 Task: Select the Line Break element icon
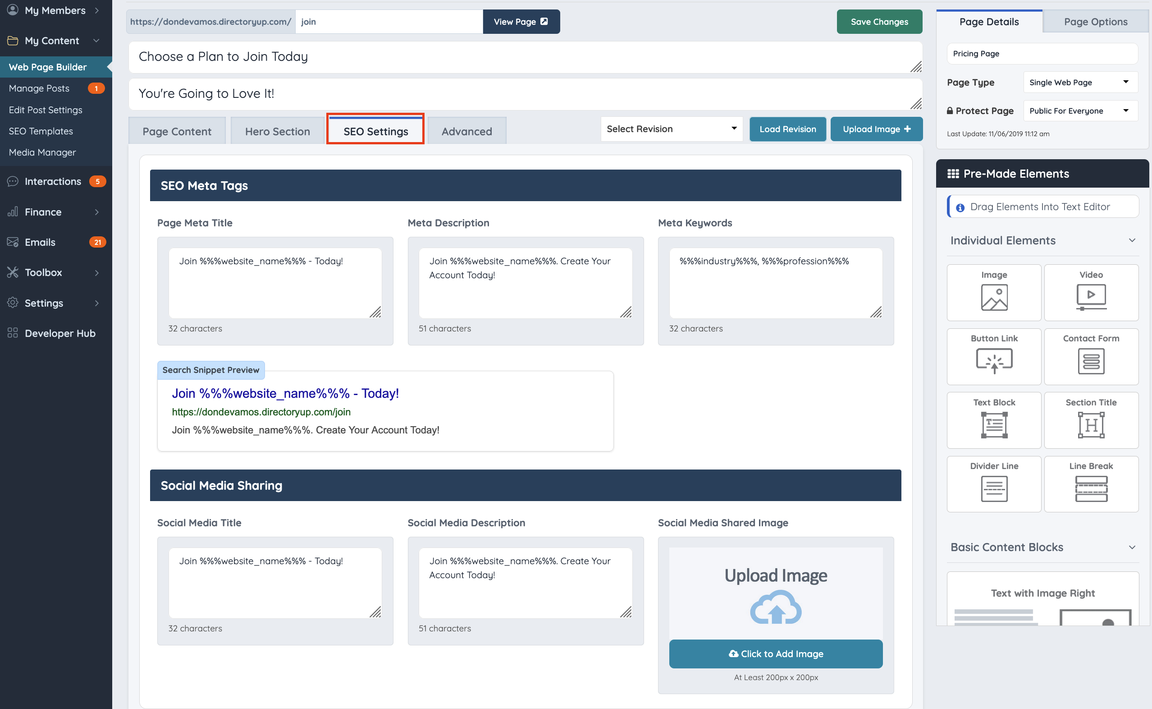(x=1091, y=488)
